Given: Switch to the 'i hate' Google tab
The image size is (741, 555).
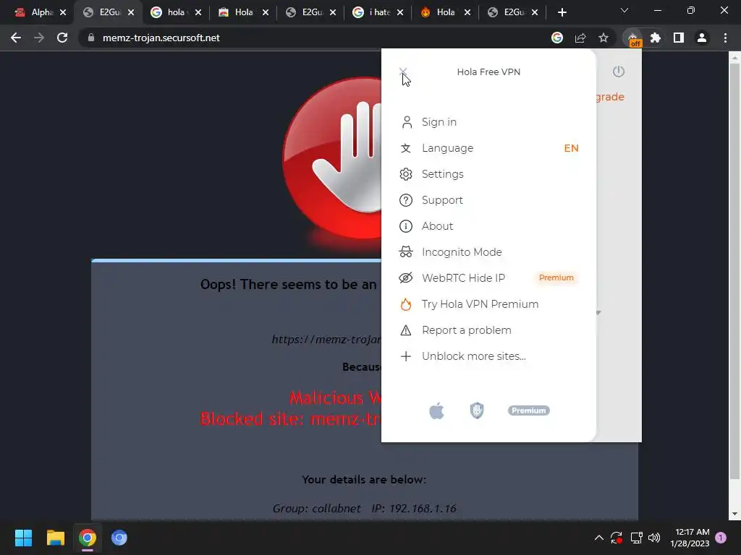Looking at the screenshot, I should 378,13.
